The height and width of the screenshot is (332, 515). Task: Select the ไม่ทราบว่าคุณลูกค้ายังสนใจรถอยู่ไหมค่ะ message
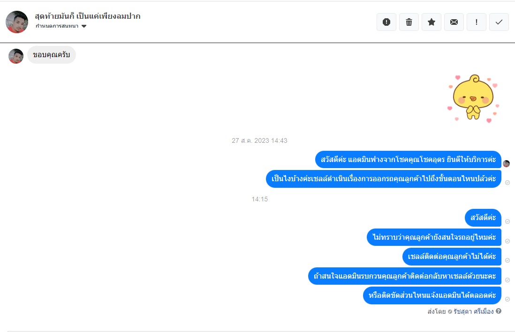point(434,237)
